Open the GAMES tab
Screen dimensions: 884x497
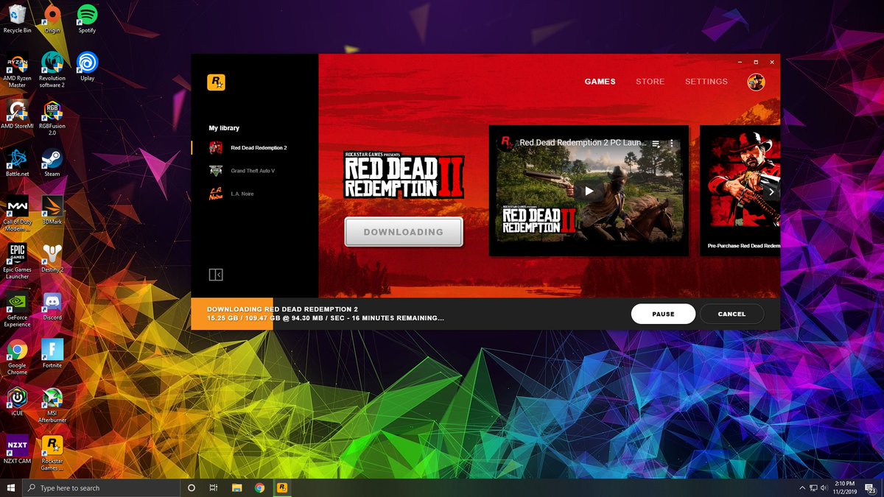[x=600, y=82]
